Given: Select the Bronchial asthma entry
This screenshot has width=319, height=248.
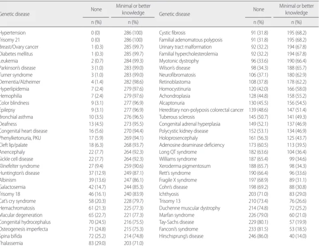Looking at the screenshot, I should (x=16, y=117).
